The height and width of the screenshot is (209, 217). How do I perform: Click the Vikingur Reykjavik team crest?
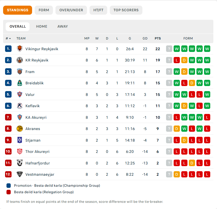point(20,49)
